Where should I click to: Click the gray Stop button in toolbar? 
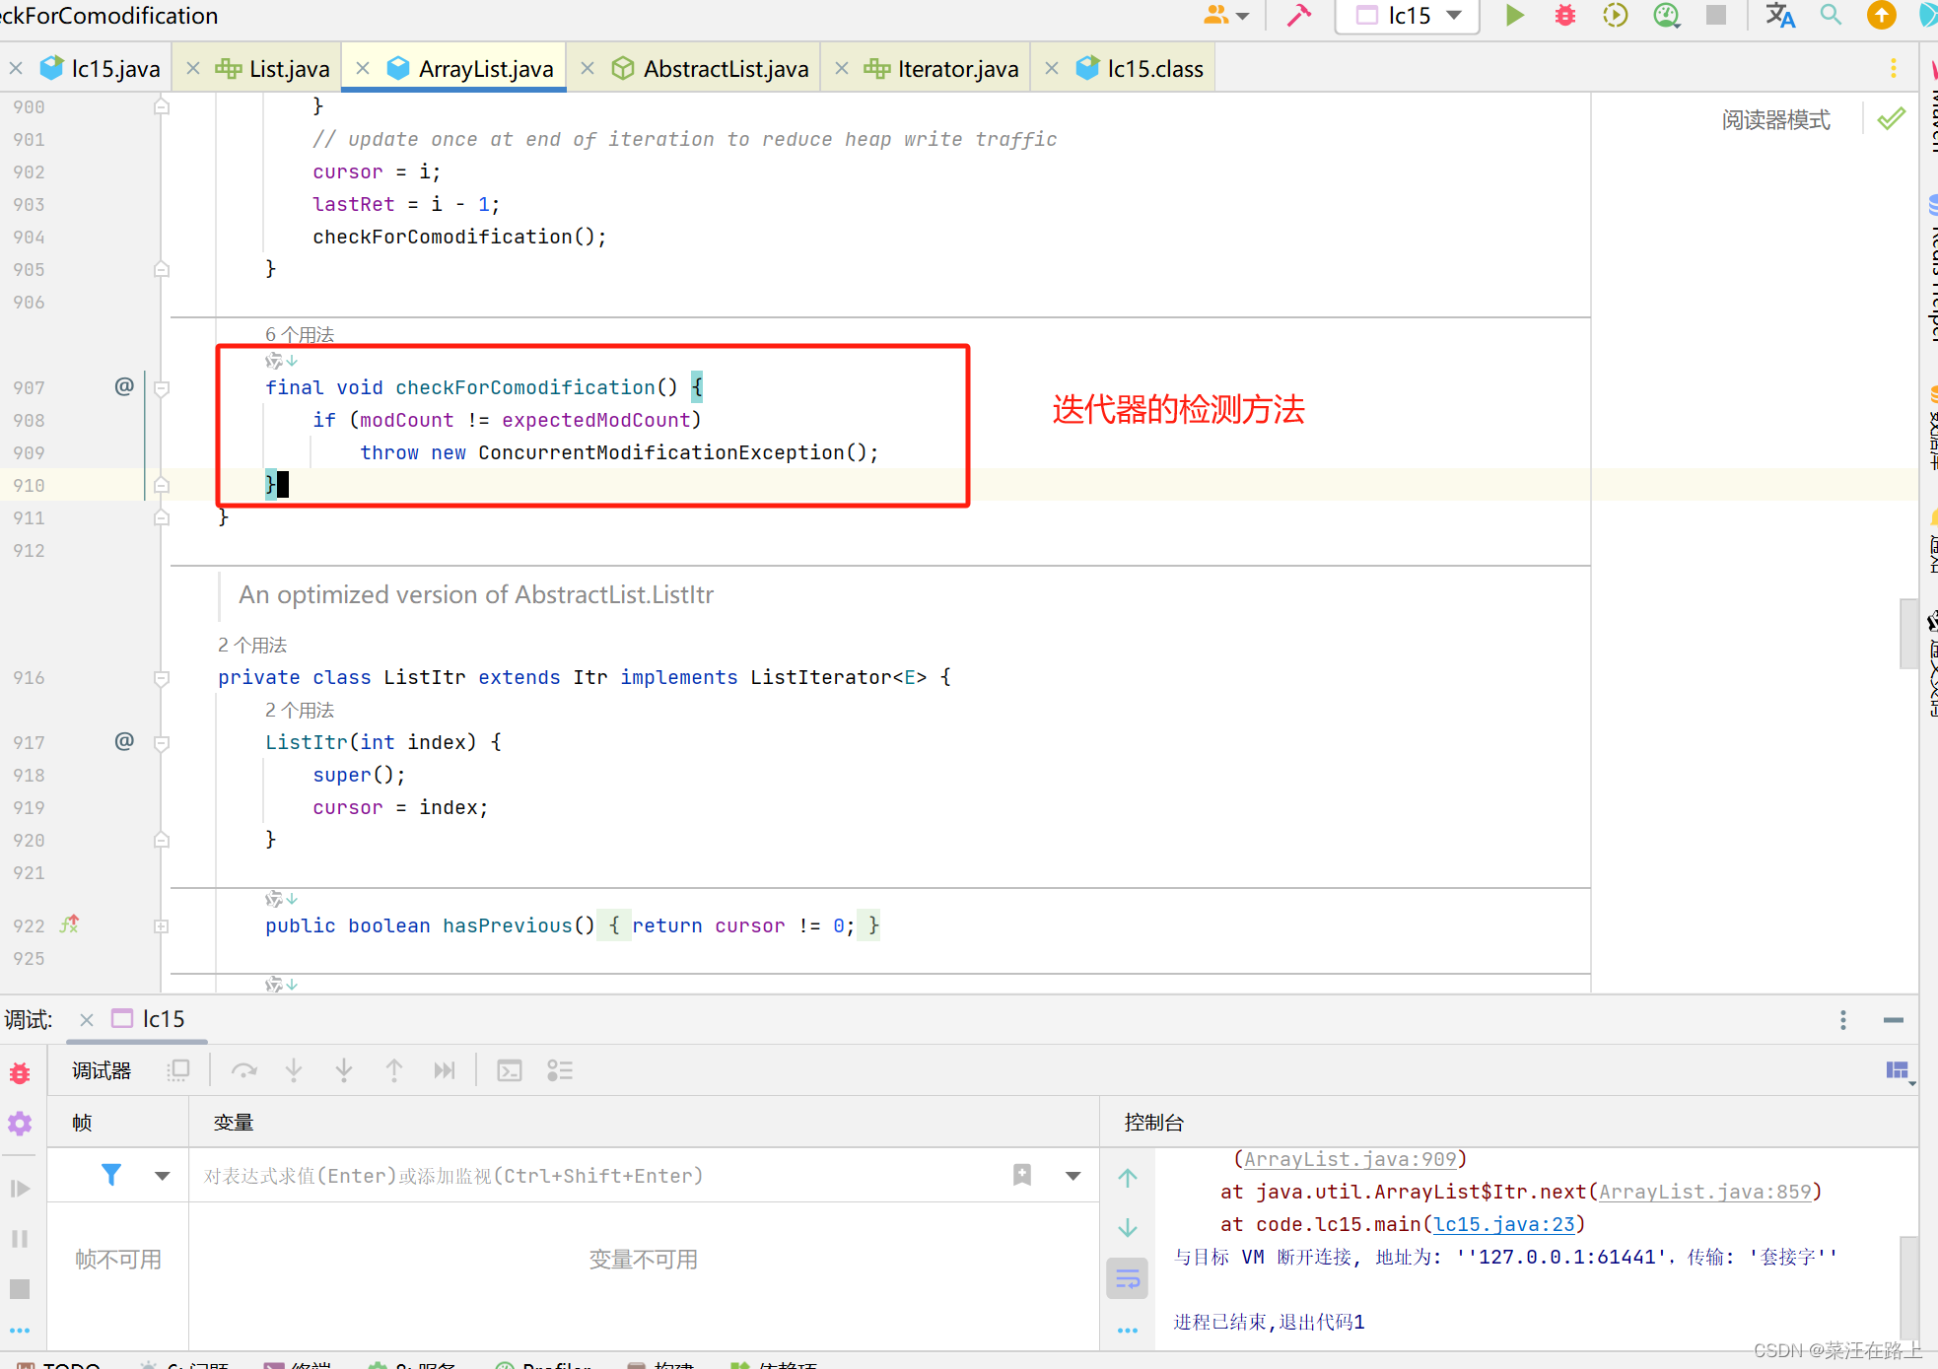click(1716, 16)
